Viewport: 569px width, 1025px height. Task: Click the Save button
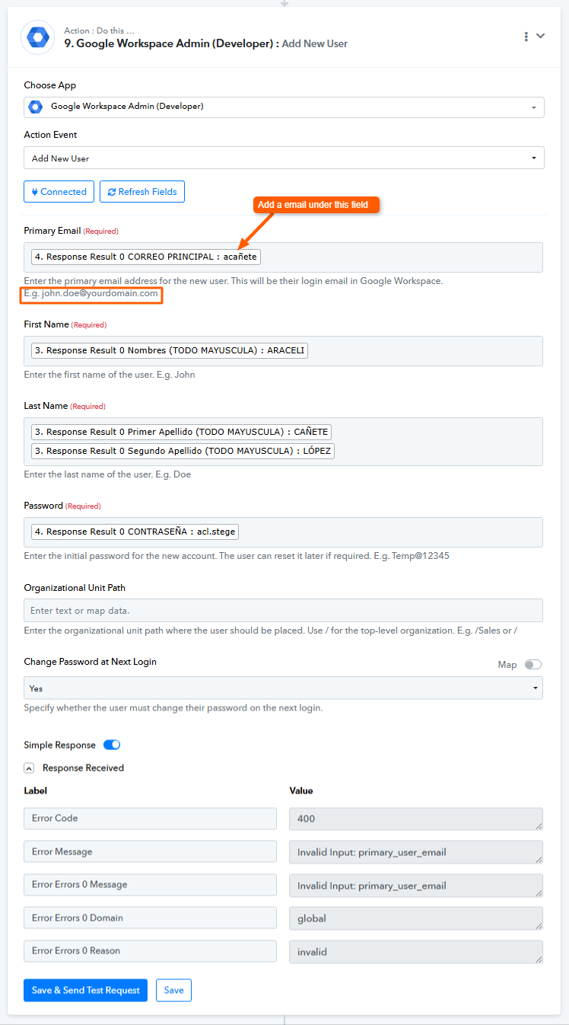click(x=173, y=990)
